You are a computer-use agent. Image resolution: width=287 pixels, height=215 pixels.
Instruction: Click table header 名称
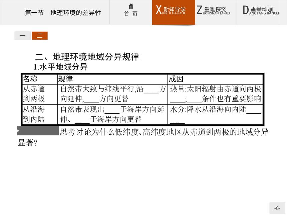[40, 79]
